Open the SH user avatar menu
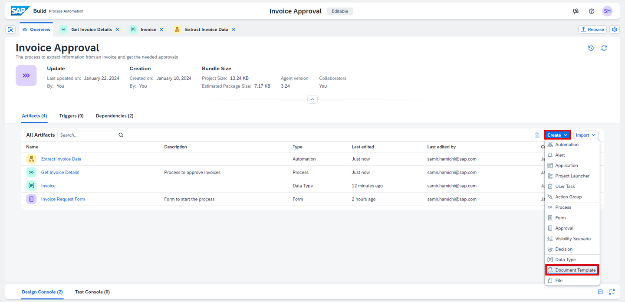The width and height of the screenshot is (625, 302). point(607,11)
